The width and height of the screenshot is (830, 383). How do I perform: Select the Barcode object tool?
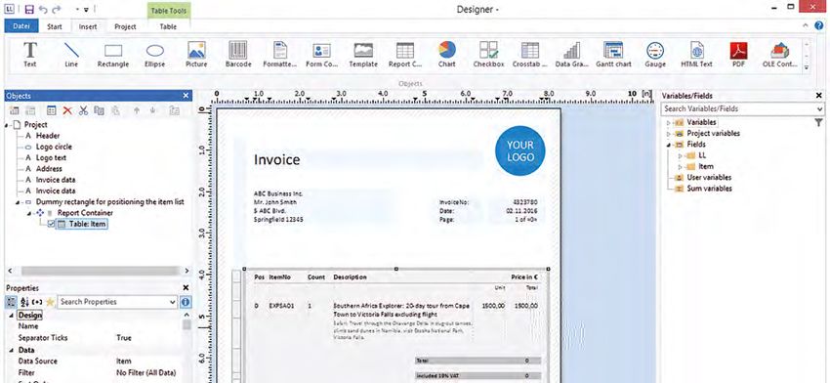pos(237,55)
